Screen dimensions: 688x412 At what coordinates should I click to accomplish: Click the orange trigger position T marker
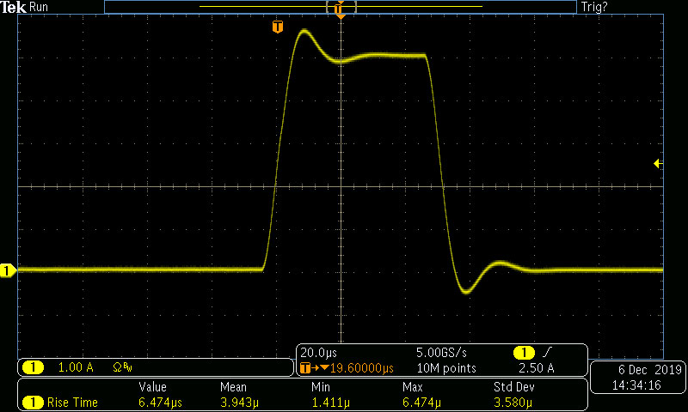tap(277, 27)
